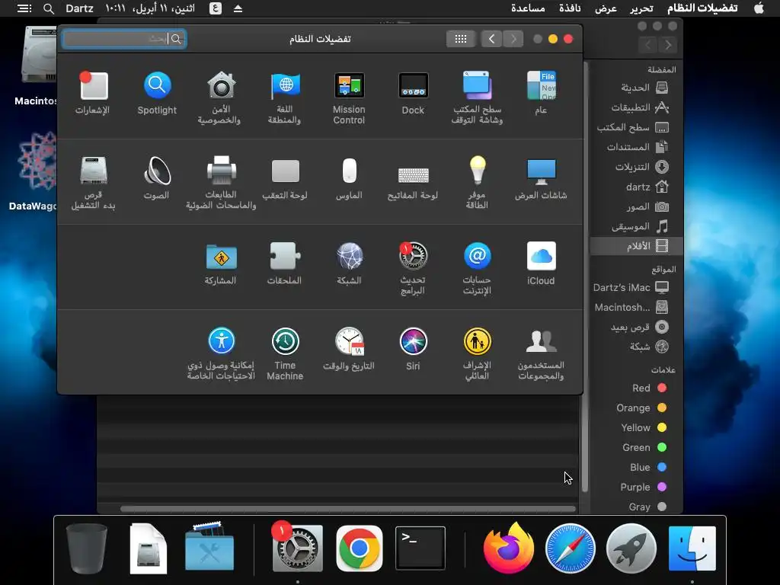Open Software Update (تحديث البرامج) pane
The image size is (780, 585).
point(413,268)
